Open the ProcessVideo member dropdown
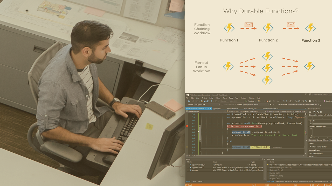The image size is (332, 186). (x=287, y=111)
